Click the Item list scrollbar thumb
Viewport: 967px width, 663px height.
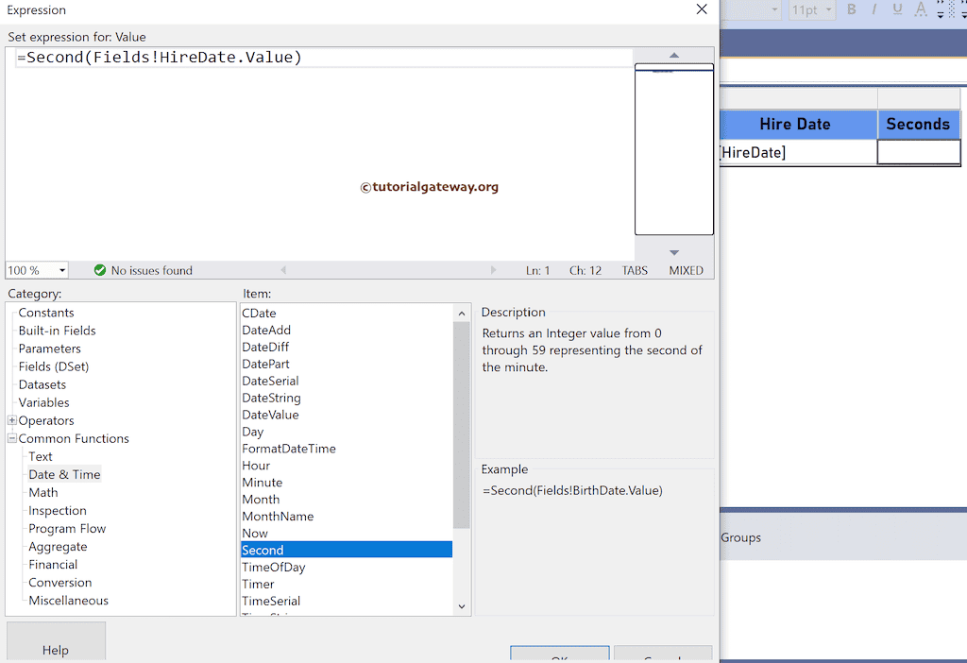click(461, 425)
